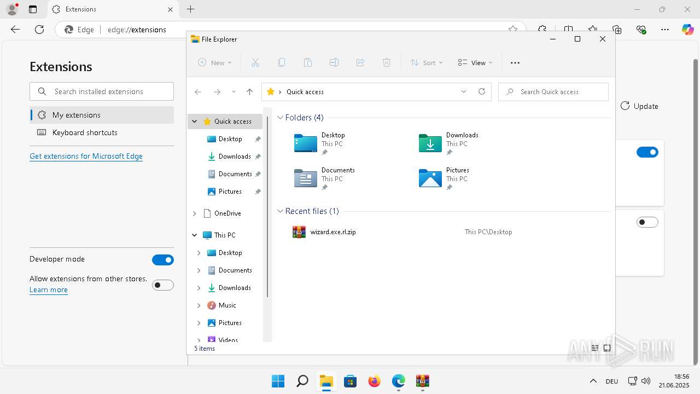
Task: Open Firefox from the taskbar
Action: [374, 381]
